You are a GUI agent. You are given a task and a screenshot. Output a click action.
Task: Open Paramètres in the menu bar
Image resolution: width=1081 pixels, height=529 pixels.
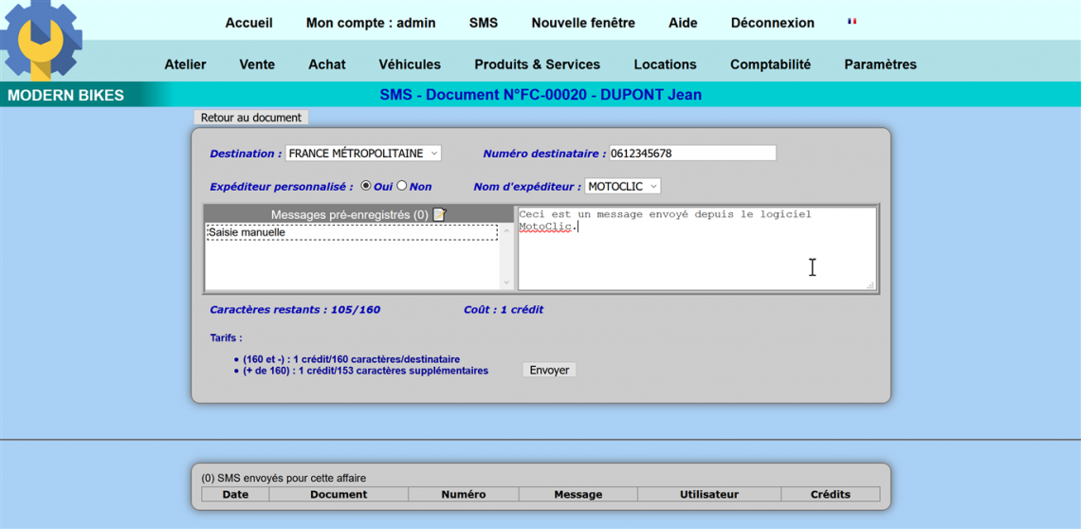pyautogui.click(x=880, y=64)
